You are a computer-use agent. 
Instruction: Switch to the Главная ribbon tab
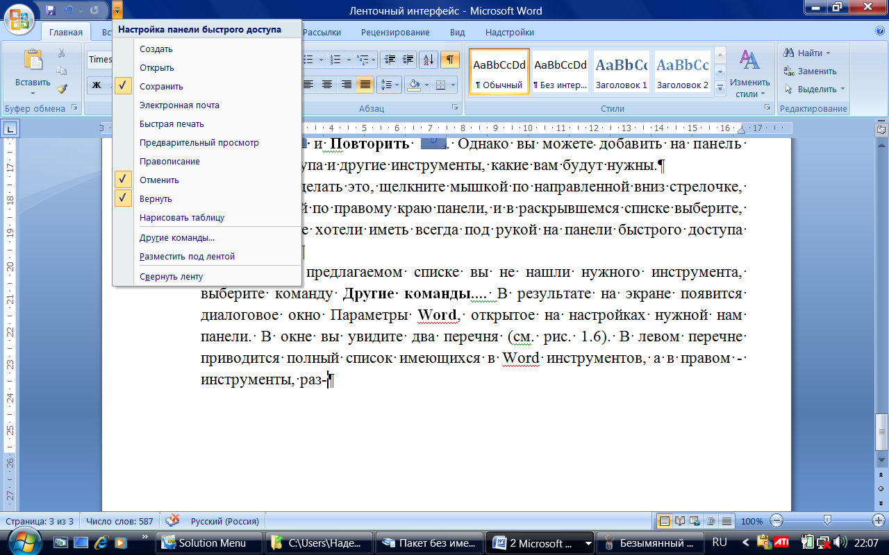pos(66,32)
